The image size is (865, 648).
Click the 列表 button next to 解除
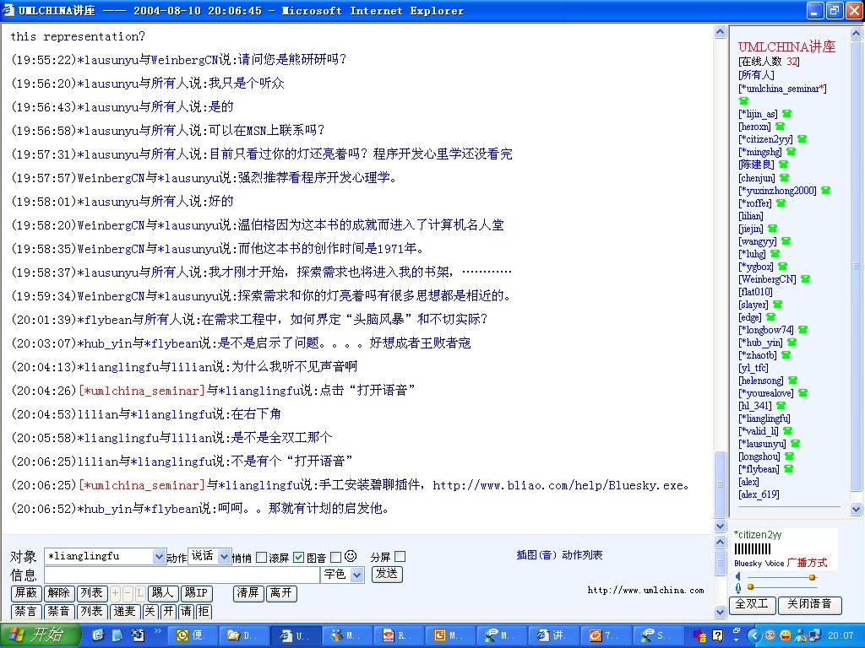tap(91, 593)
